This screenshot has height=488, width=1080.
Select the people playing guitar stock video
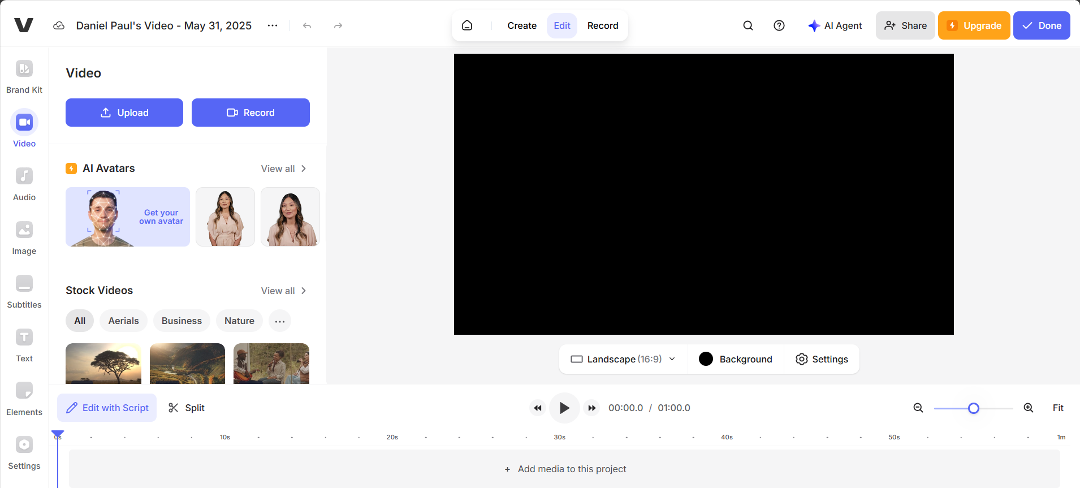(271, 364)
